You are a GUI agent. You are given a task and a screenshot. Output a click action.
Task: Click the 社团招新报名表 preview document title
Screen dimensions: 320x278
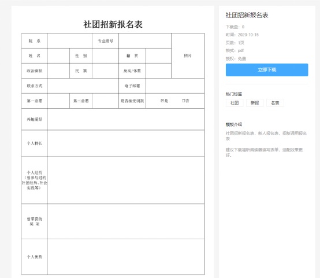tap(113, 24)
